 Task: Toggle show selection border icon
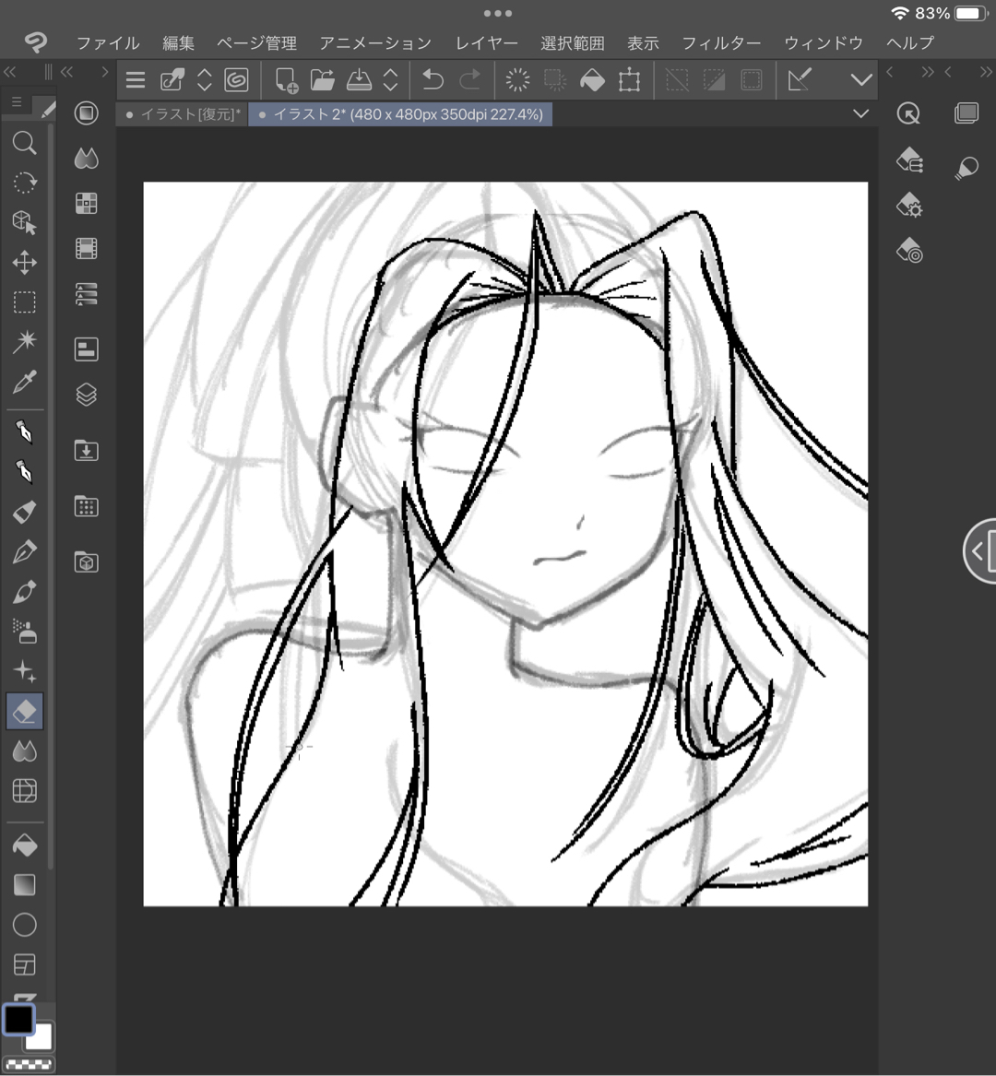(752, 80)
